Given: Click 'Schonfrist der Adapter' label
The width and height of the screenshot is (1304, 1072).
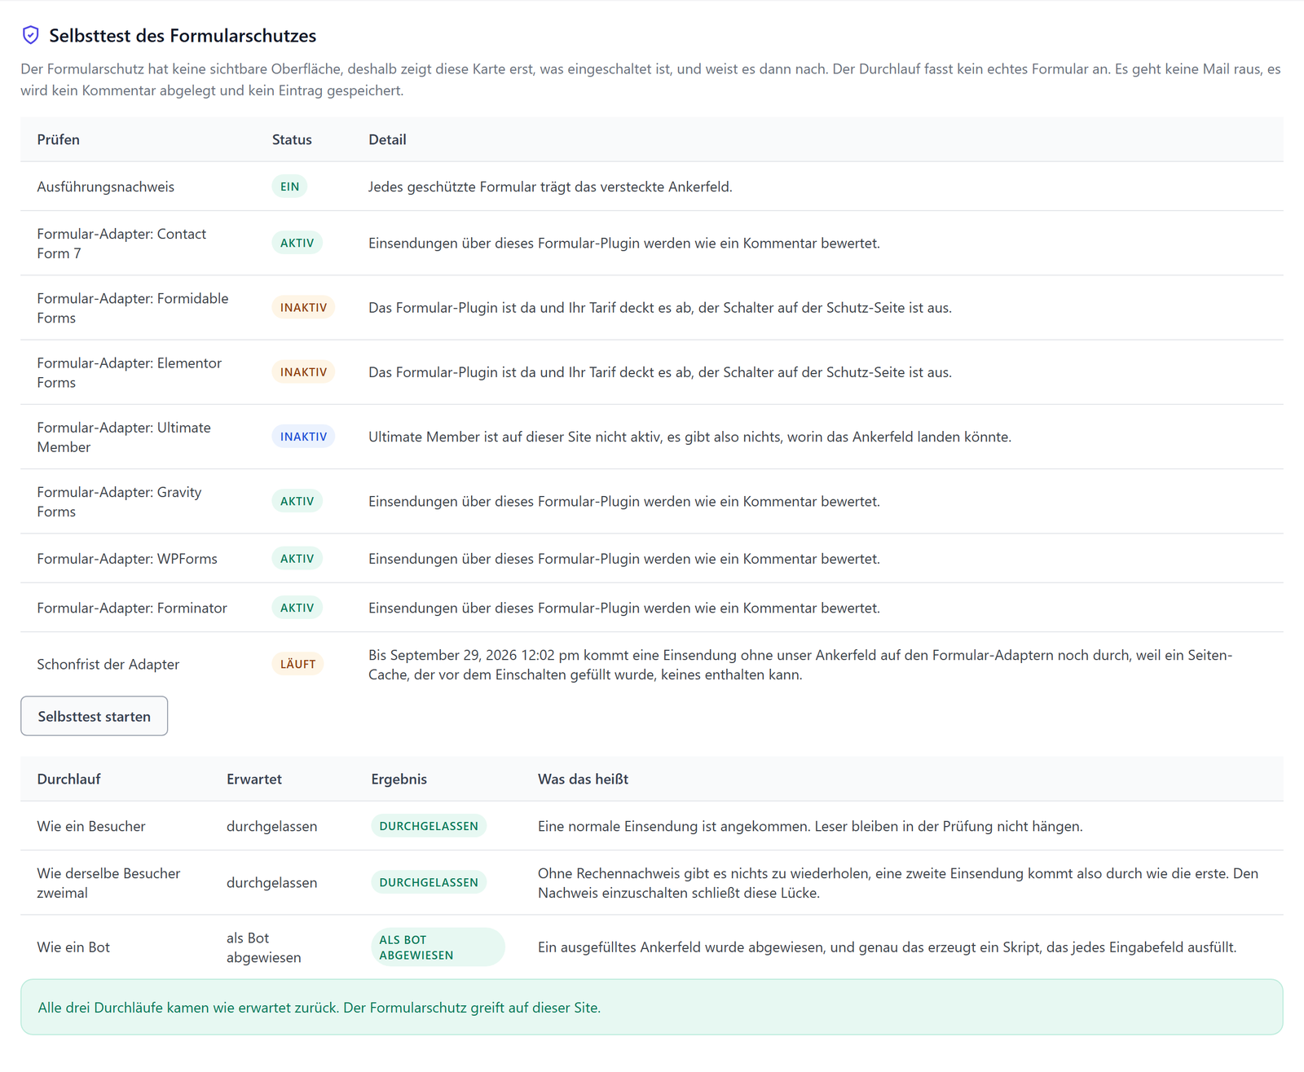Looking at the screenshot, I should click(108, 664).
